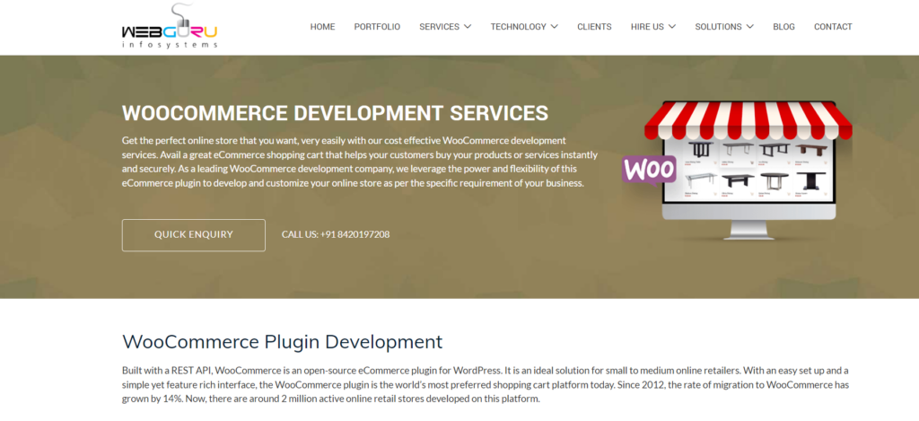Go to the Portfolio page
919x421 pixels.
(x=377, y=27)
